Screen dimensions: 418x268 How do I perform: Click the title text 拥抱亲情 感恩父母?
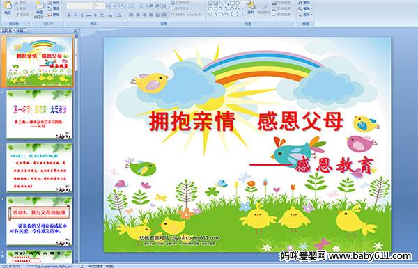tap(246, 122)
